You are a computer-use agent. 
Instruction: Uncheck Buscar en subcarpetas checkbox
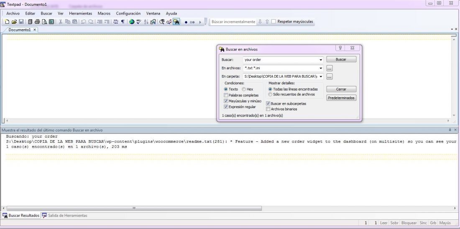click(268, 103)
